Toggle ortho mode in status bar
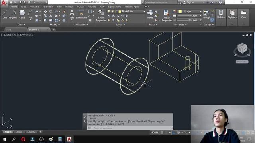This screenshot has width=255, height=143. [174, 133]
